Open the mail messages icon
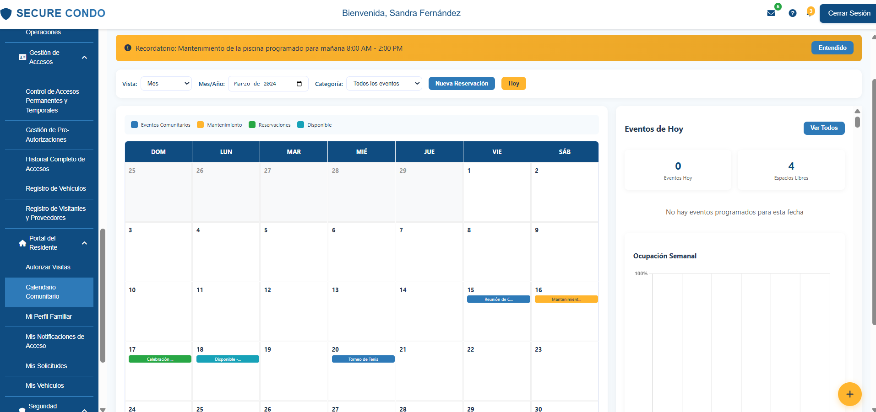 pos(771,13)
